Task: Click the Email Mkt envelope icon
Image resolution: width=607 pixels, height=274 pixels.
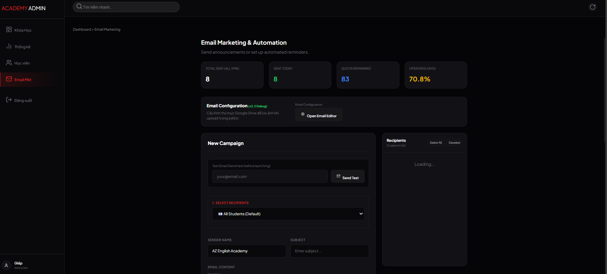Action: coord(9,79)
